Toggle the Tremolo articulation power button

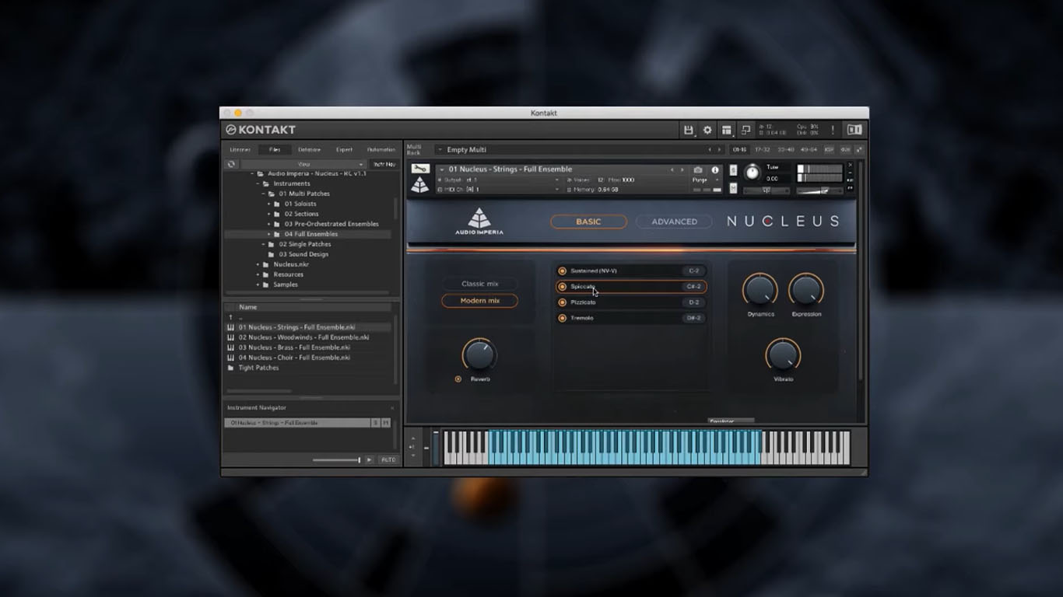pos(563,318)
